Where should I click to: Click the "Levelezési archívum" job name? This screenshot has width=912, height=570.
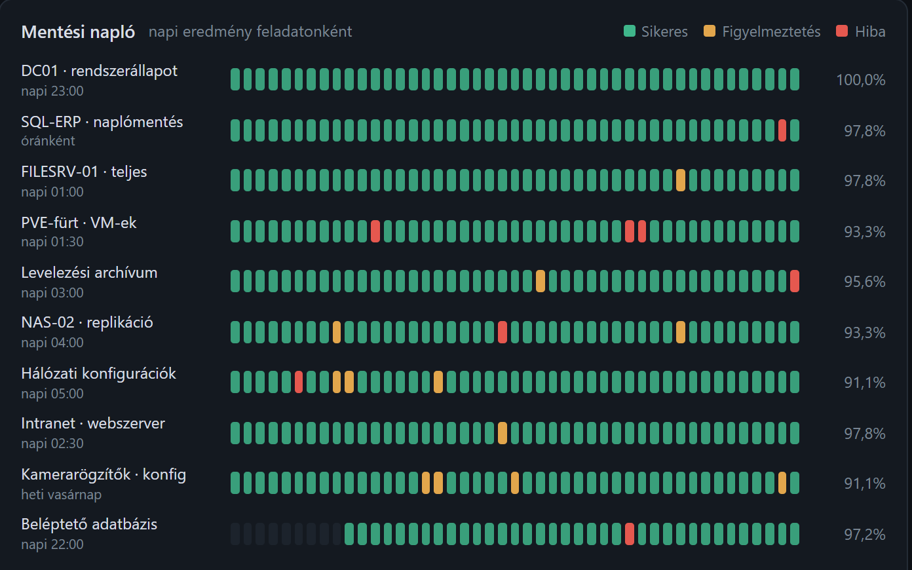(89, 273)
